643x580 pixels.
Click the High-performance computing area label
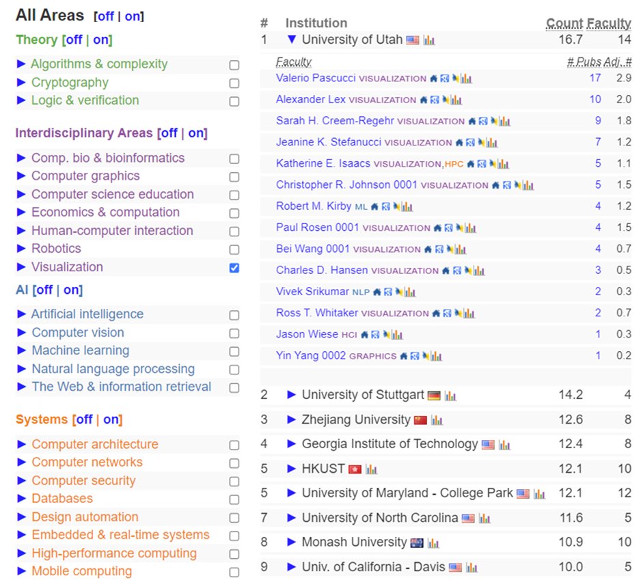114,553
